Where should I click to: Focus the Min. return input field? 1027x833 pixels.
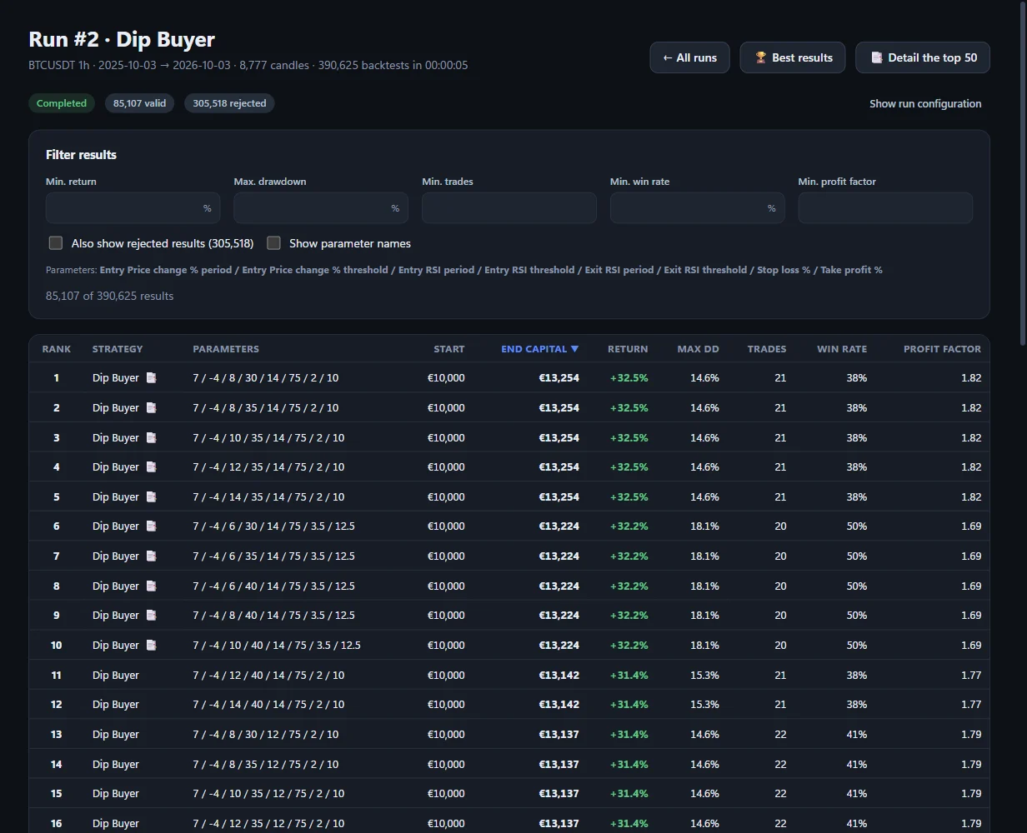[133, 208]
